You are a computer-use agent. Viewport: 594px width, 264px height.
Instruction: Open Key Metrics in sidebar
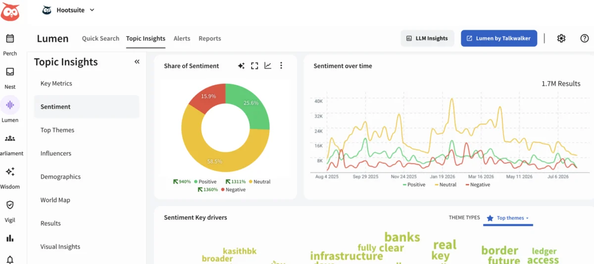pyautogui.click(x=87, y=83)
